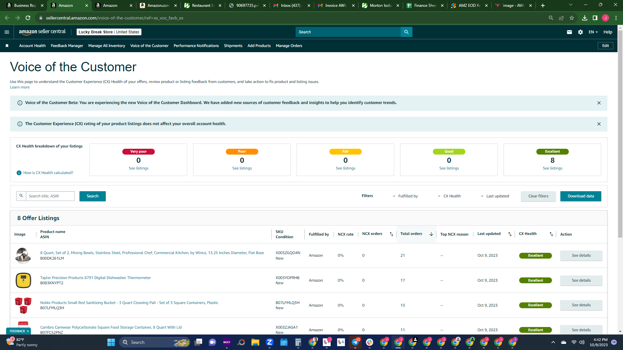Viewport: 623px width, 350px height.
Task: Click the browser address bar URL
Action: tap(115, 18)
